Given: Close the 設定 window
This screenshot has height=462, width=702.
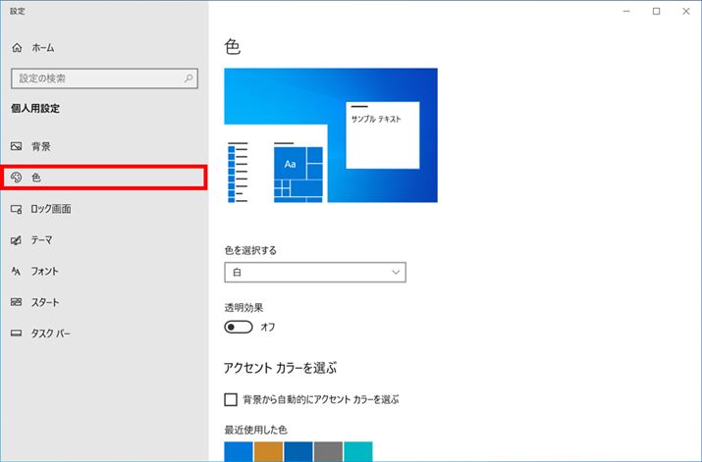Looking at the screenshot, I should (x=686, y=11).
